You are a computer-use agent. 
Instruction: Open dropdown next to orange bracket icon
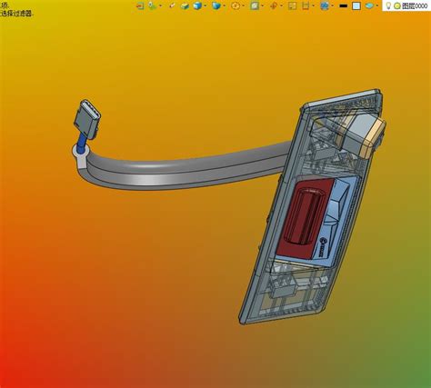[314, 5]
